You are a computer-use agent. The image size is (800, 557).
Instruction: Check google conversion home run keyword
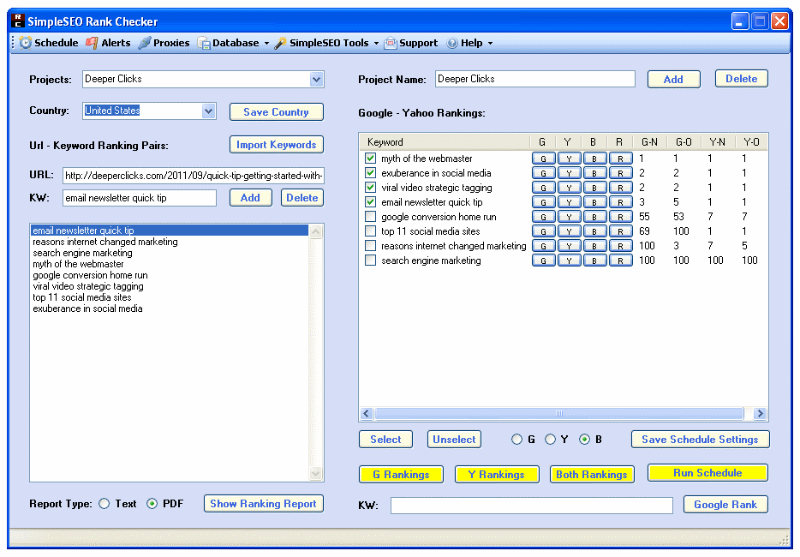point(370,217)
